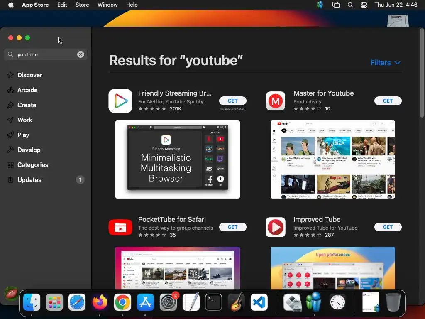
Task: View Minimalistic Multitasking Browser screenshot
Action: (x=178, y=159)
